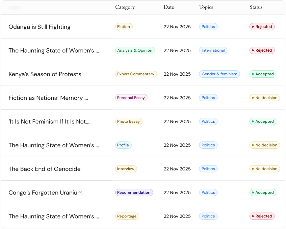Viewport: 286px width, 229px height.
Task: Click Rejected status for "Odanga is Still Fighting"
Action: 262,27
